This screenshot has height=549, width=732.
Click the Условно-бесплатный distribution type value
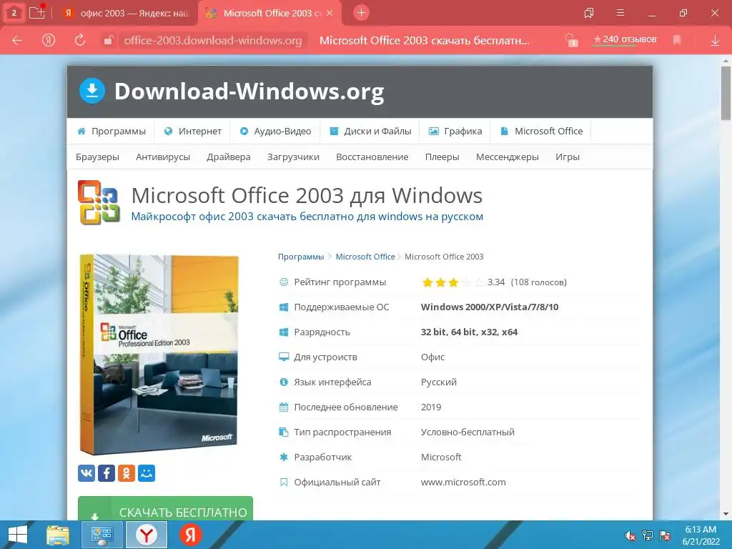point(468,432)
